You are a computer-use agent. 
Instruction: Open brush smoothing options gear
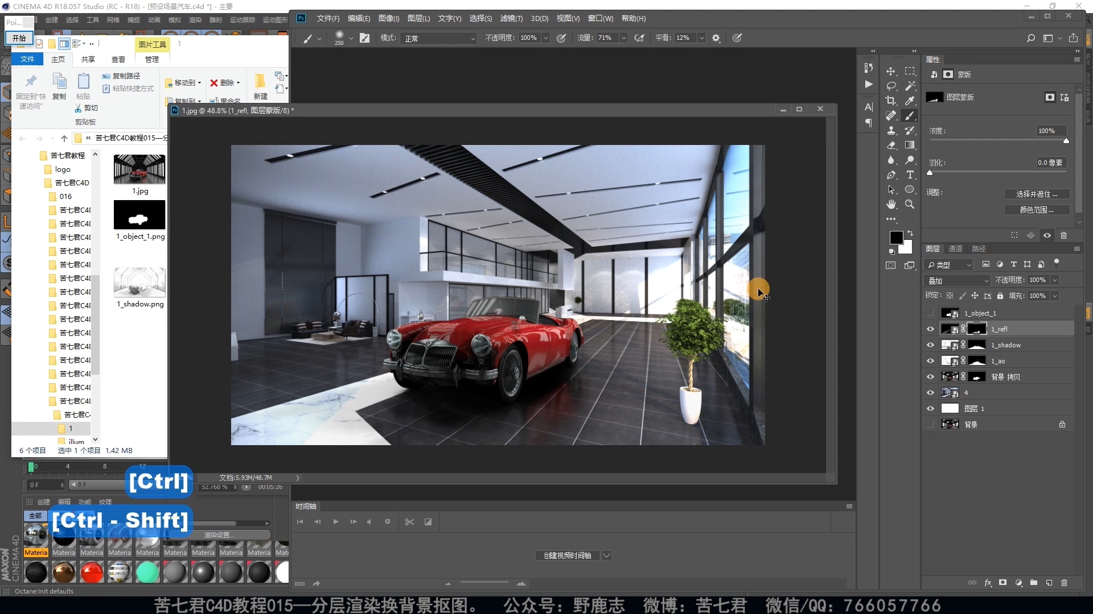tap(716, 38)
